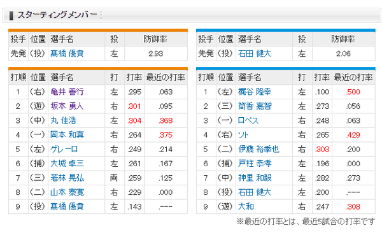Select recent average .000 for 山本 泰寛
Image resolution: width=382 pixels, height=235 pixels.
pos(166,192)
